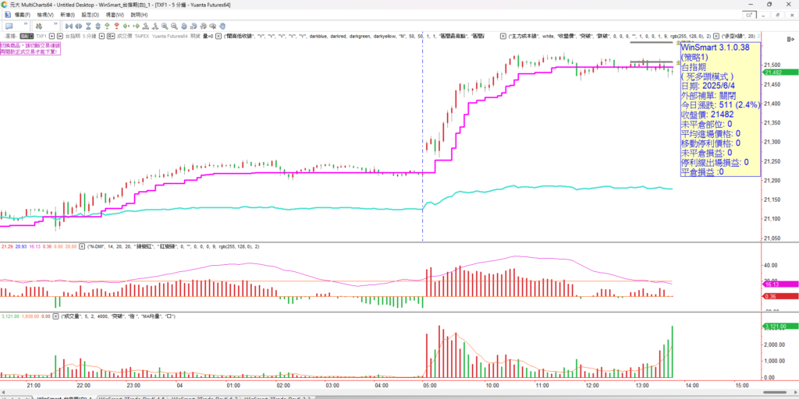799x399 pixels.
Task: Click the 平均進場價格: 0 line
Action: coord(711,134)
